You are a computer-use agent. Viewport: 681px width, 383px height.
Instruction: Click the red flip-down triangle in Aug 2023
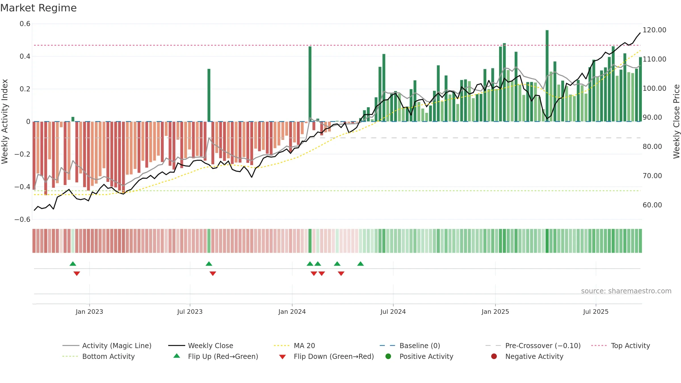coord(213,273)
